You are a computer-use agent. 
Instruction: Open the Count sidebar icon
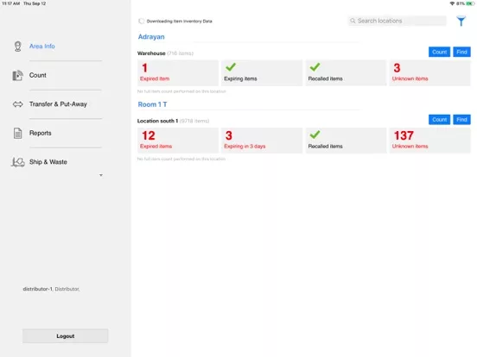click(x=17, y=75)
